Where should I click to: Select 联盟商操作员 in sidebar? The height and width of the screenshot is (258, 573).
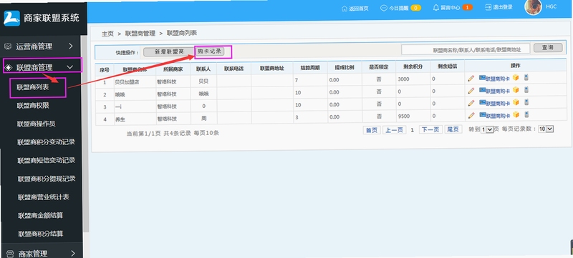coord(37,124)
